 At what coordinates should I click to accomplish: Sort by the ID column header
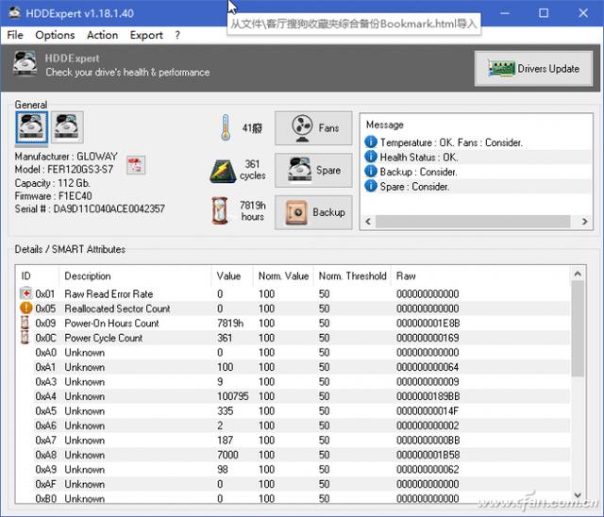(x=38, y=276)
